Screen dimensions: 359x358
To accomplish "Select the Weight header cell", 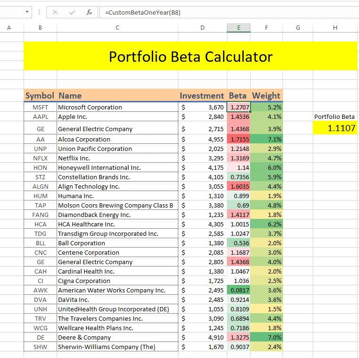I will (266, 96).
